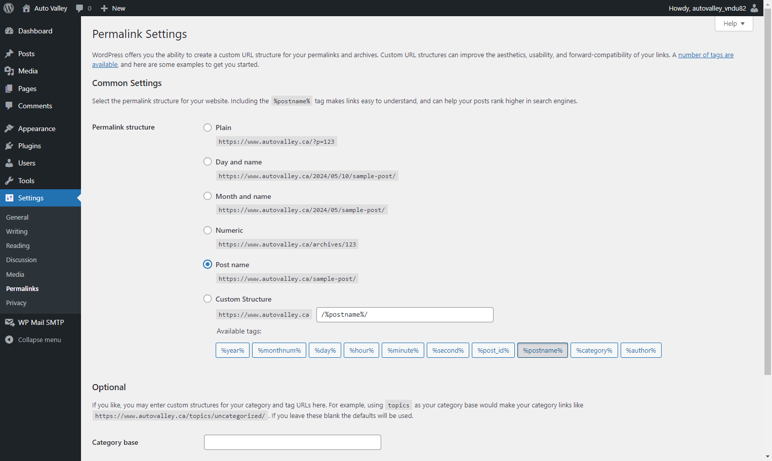Add the %author% tag button
The height and width of the screenshot is (461, 772).
641,350
